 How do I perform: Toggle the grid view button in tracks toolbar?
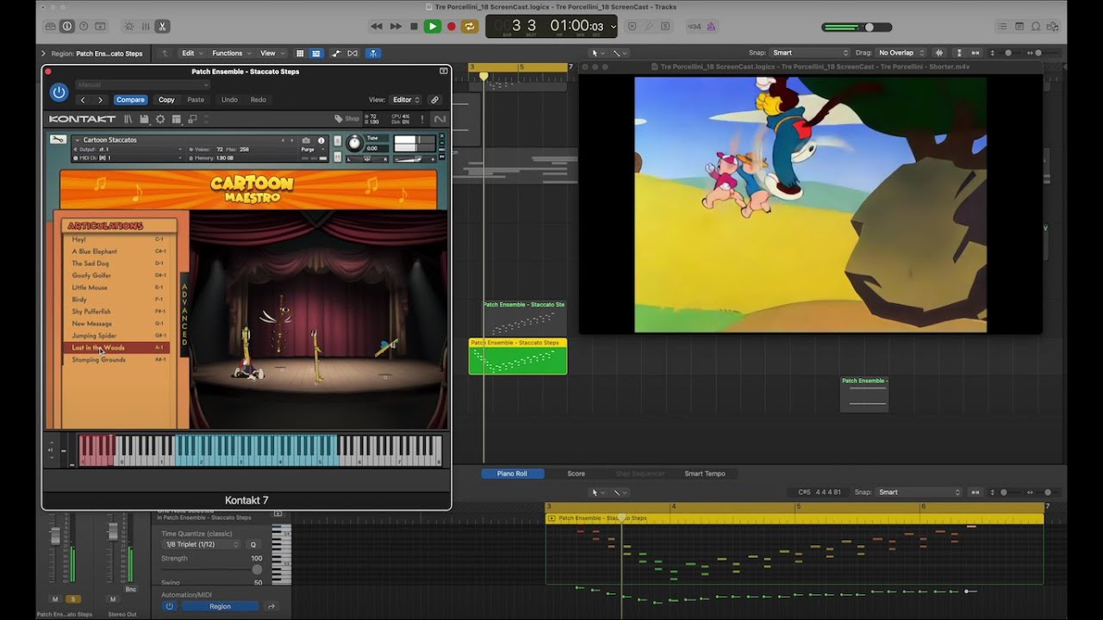pos(300,53)
